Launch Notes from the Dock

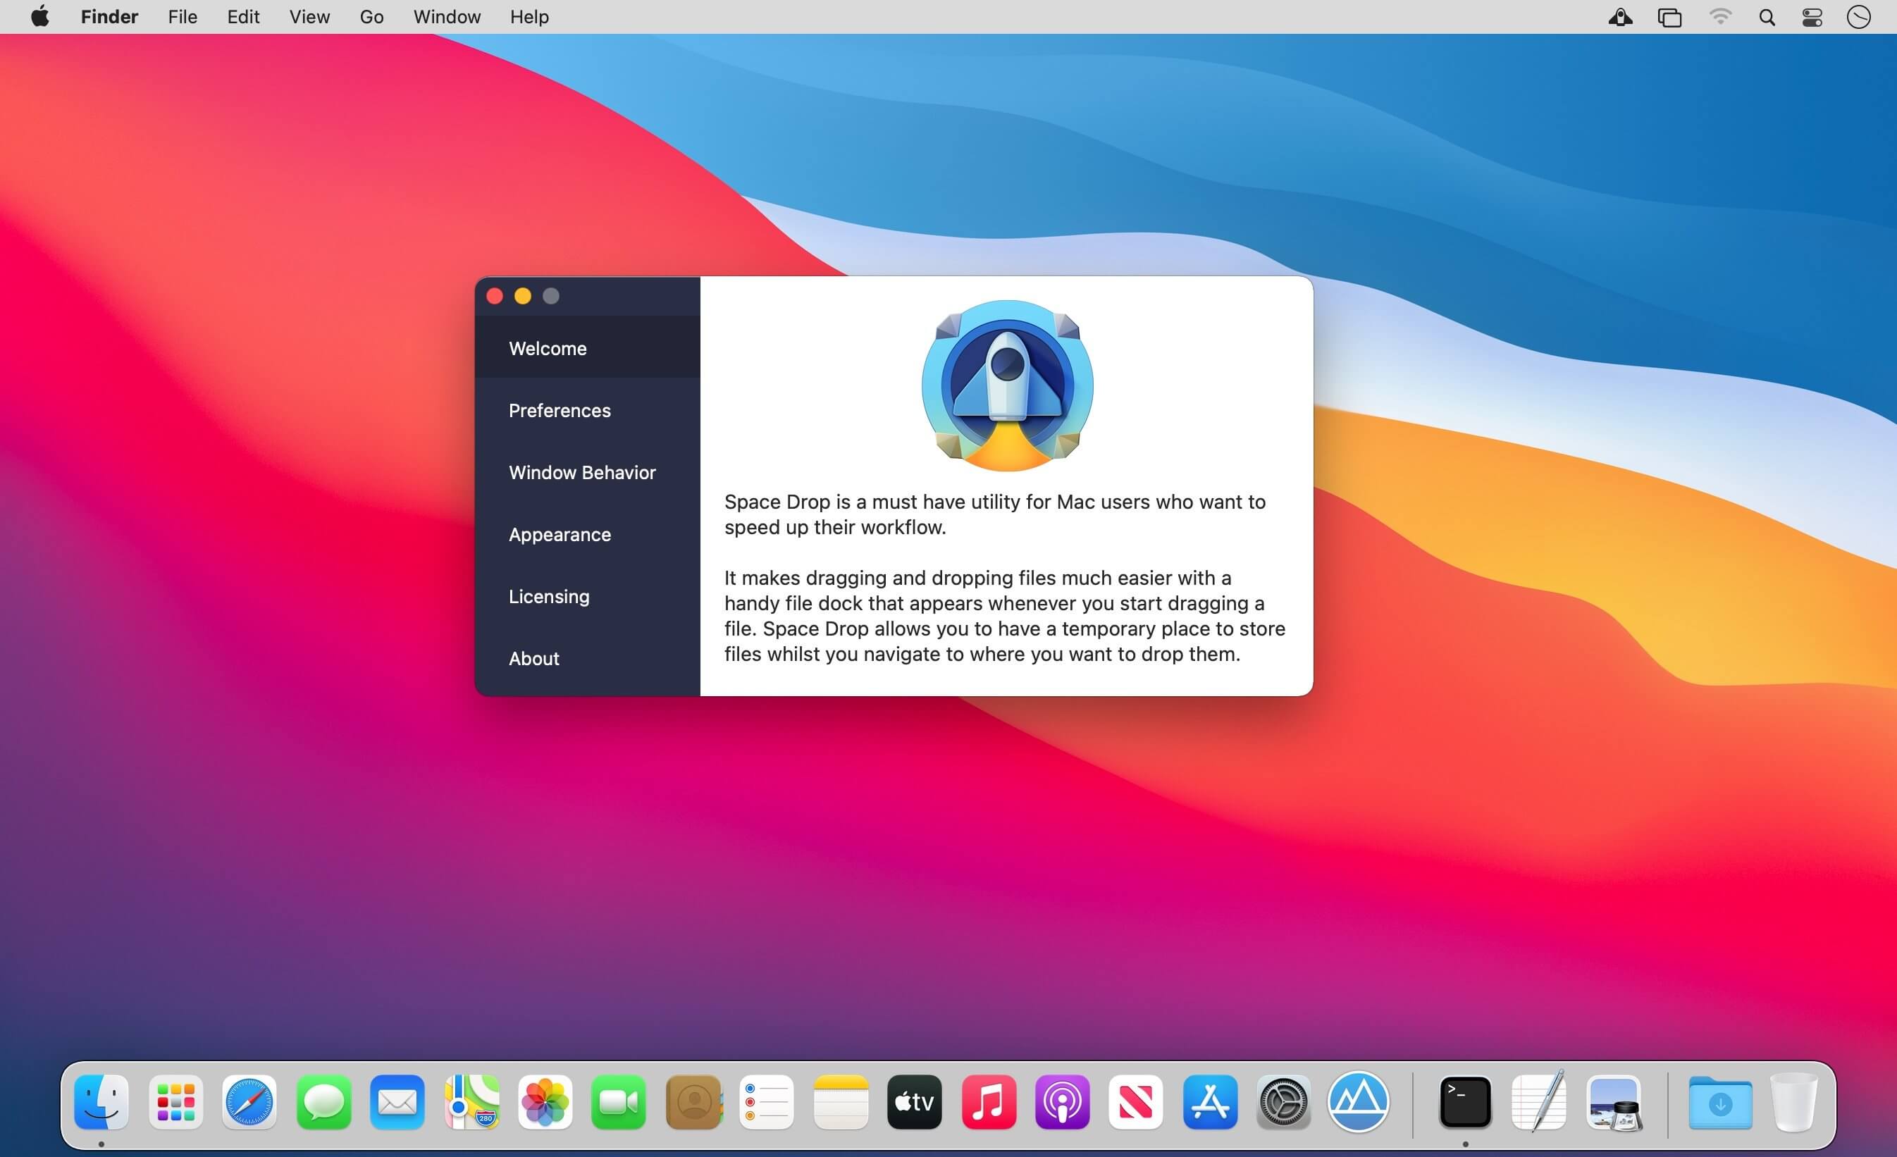click(841, 1101)
